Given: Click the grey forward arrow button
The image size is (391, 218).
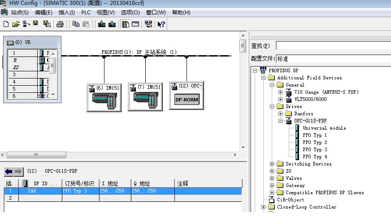Looking at the screenshot, I should point(18,172).
